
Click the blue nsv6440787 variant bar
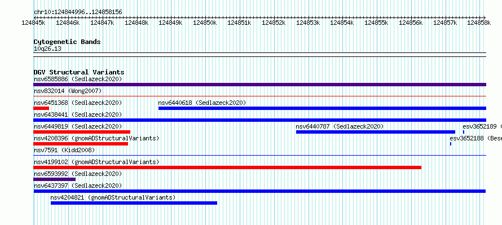pos(376,132)
